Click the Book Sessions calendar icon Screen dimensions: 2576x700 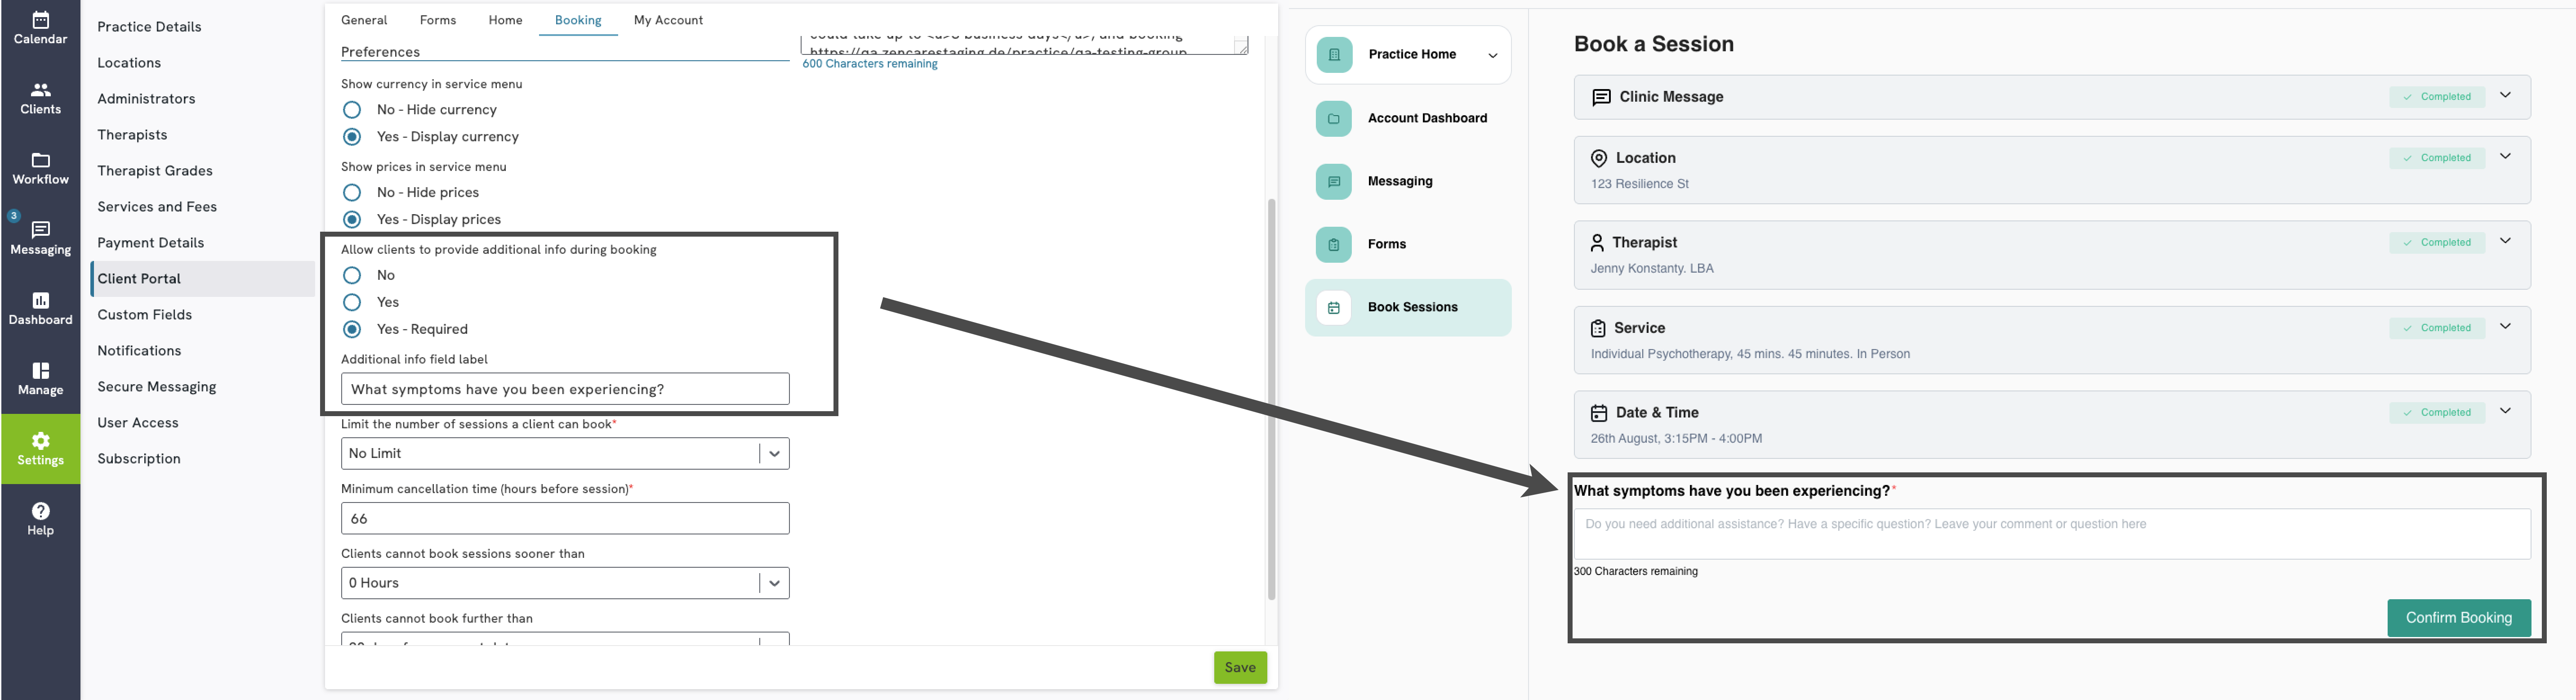[x=1333, y=308]
